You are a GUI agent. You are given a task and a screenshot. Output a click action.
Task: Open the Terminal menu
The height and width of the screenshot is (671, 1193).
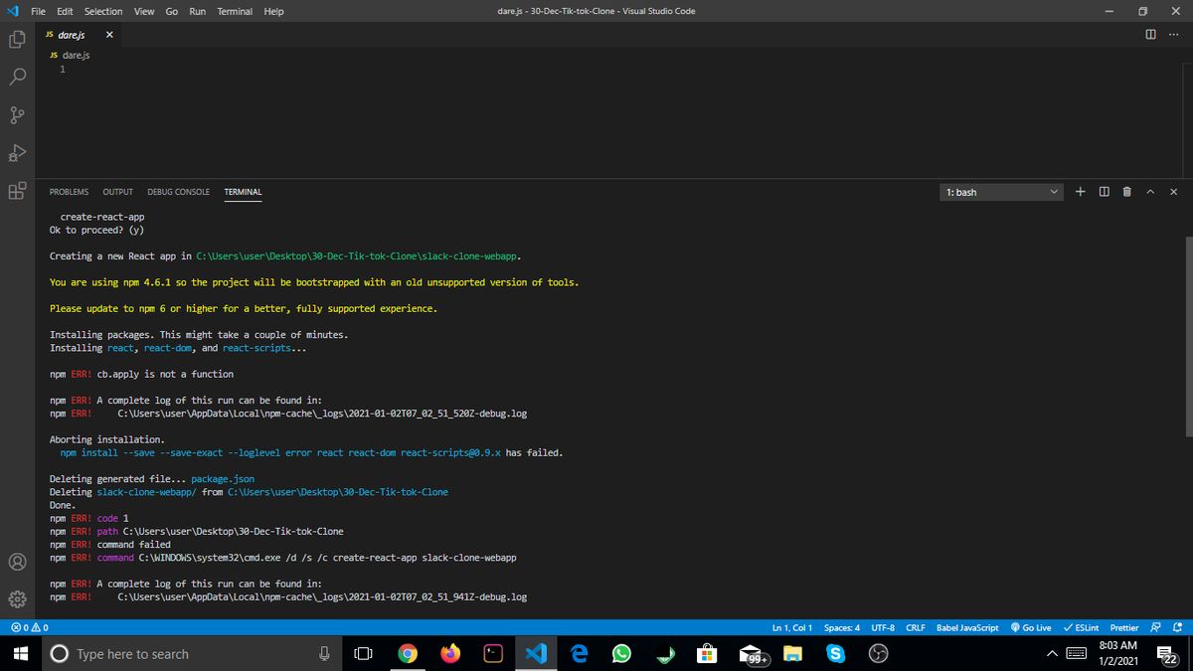(235, 11)
